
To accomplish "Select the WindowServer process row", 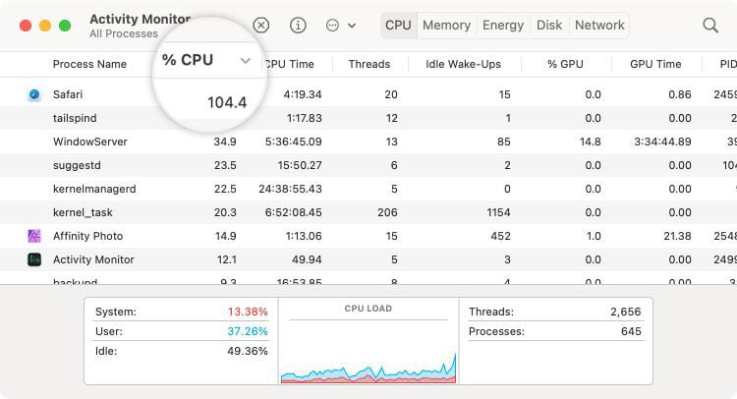I will [x=90, y=142].
